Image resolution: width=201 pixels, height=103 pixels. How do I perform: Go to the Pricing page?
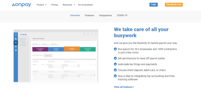[54, 5]
